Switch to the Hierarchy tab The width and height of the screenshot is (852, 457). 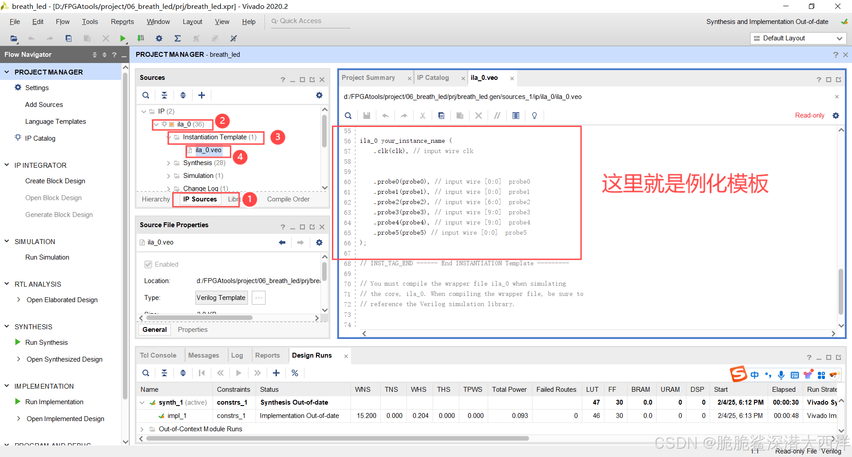tap(156, 199)
